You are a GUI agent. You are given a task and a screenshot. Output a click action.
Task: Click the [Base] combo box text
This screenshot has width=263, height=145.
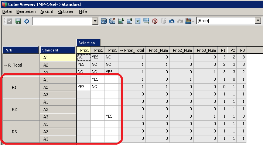[x=203, y=21]
